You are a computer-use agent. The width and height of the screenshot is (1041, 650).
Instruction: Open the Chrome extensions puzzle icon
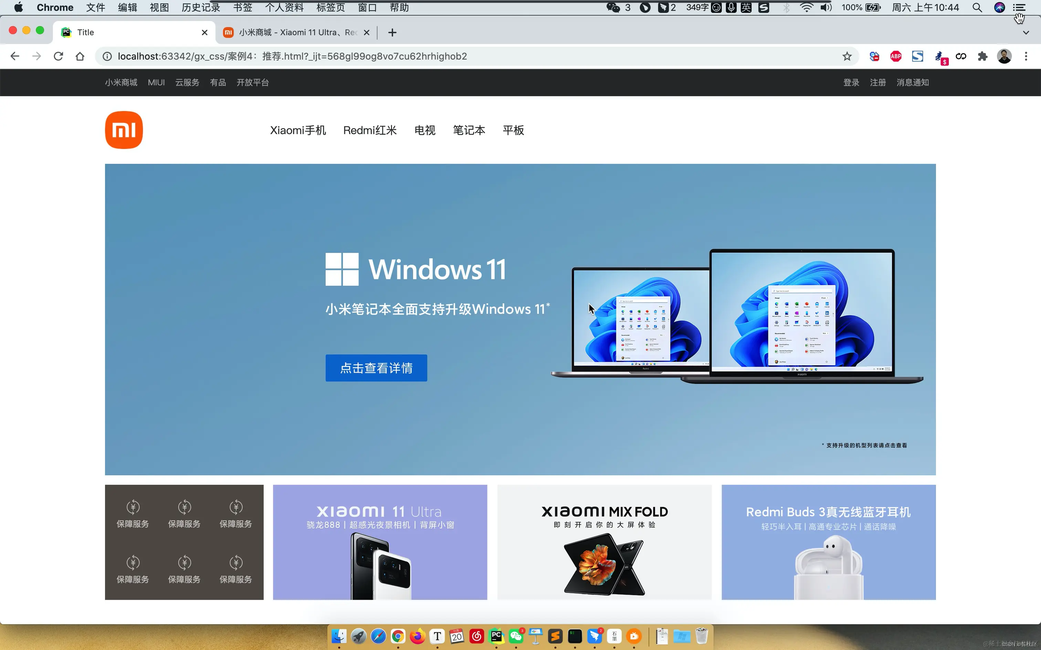coord(983,56)
